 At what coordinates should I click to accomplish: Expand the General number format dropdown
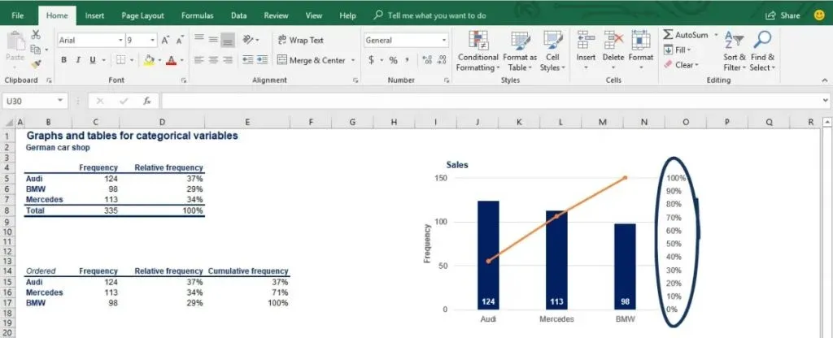[x=443, y=40]
